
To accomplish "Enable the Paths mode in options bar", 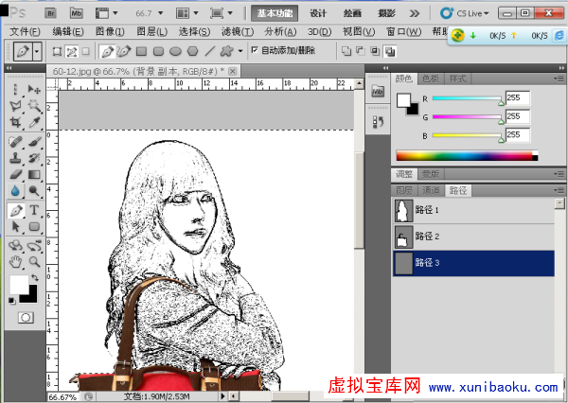I will coord(71,51).
